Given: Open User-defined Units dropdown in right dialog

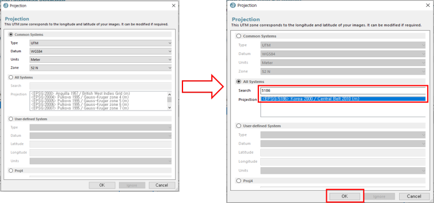Looking at the screenshot, I should [x=343, y=170].
